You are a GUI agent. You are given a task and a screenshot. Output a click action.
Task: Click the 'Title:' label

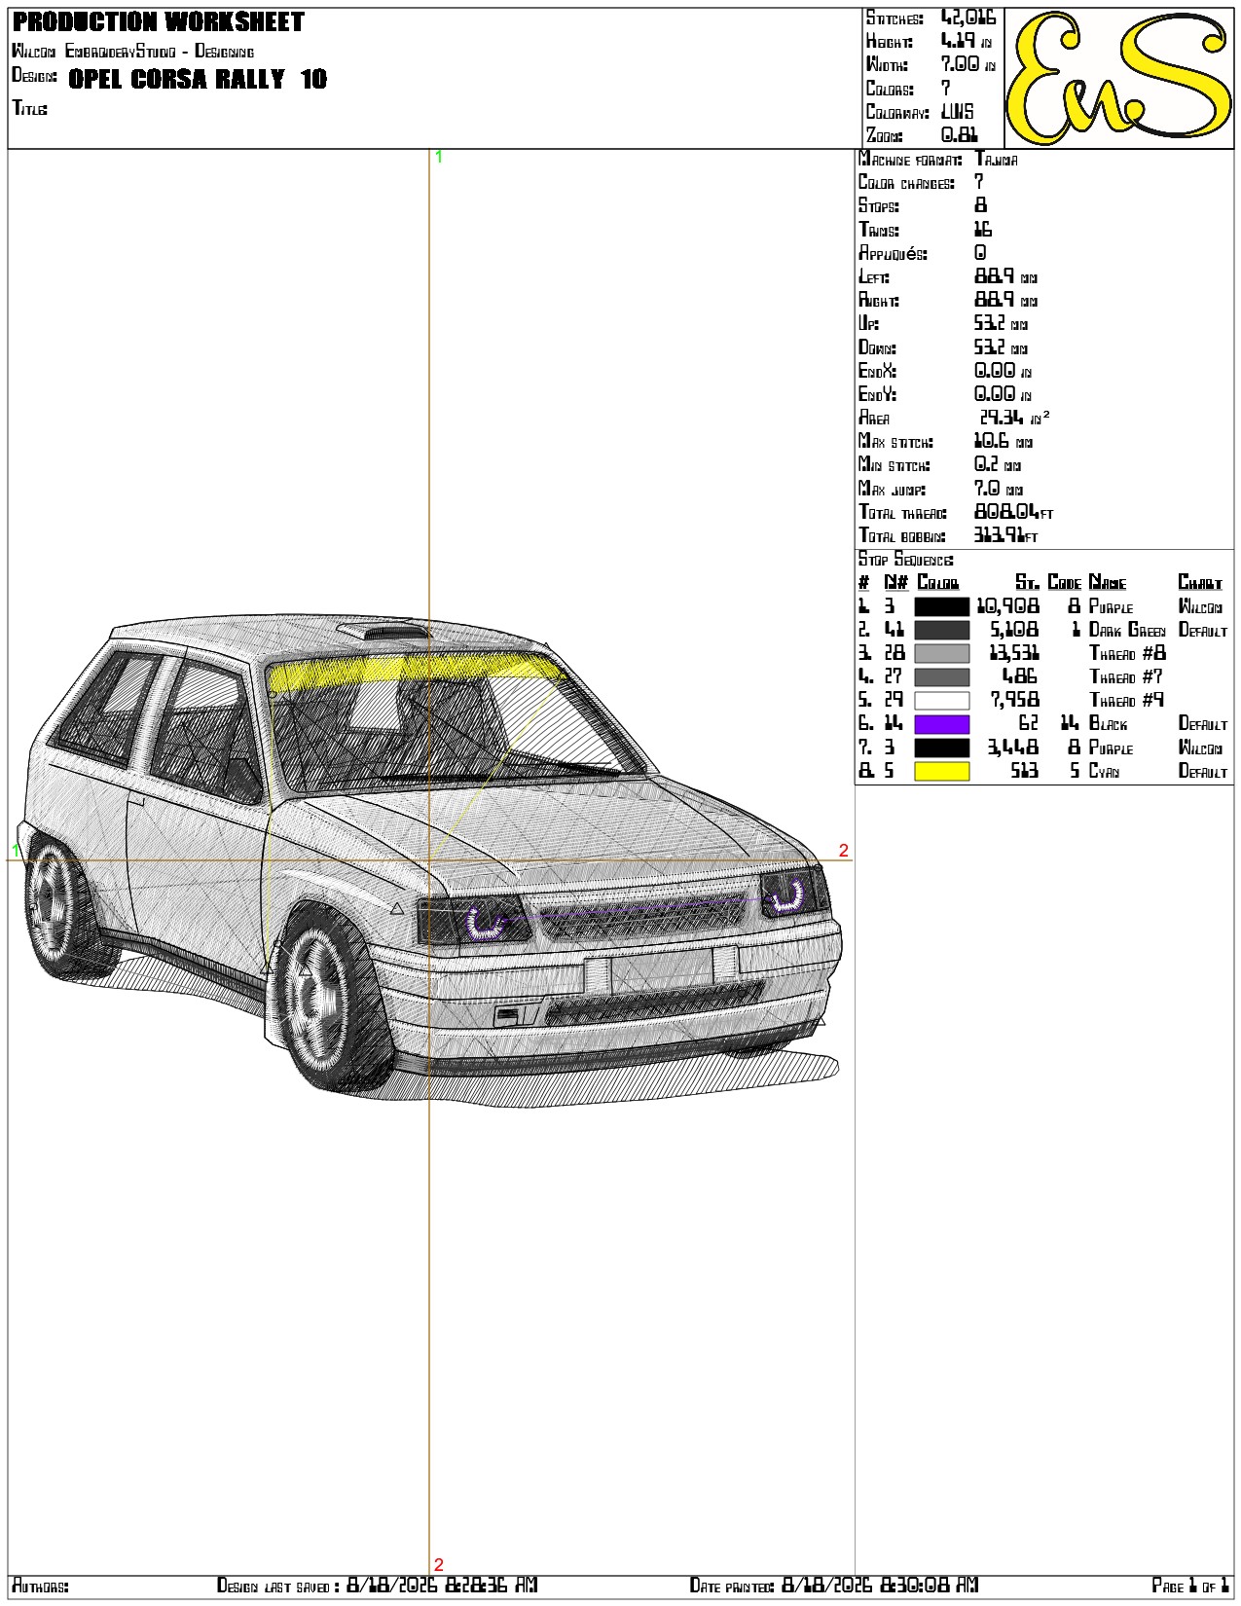pos(29,108)
